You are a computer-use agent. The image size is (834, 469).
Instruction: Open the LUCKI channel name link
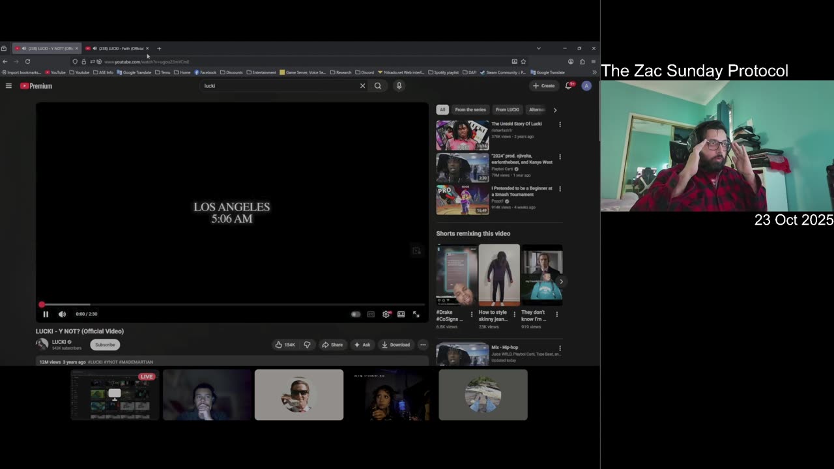(x=59, y=342)
